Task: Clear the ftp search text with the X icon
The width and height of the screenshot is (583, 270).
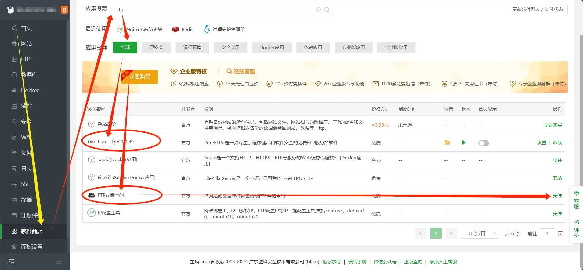Action: coord(318,9)
